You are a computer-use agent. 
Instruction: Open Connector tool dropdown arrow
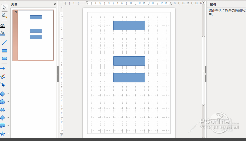pyautogui.click(x=8, y=84)
